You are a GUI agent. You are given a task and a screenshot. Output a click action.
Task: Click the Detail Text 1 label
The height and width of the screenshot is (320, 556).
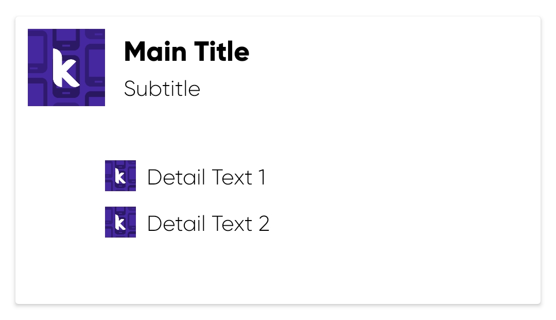(x=206, y=177)
